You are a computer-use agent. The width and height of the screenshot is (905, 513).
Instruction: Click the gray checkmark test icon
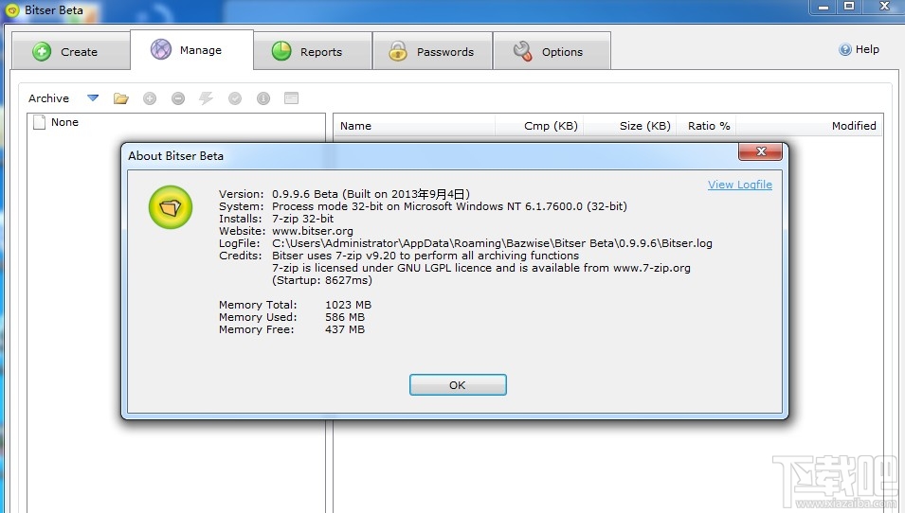235,98
